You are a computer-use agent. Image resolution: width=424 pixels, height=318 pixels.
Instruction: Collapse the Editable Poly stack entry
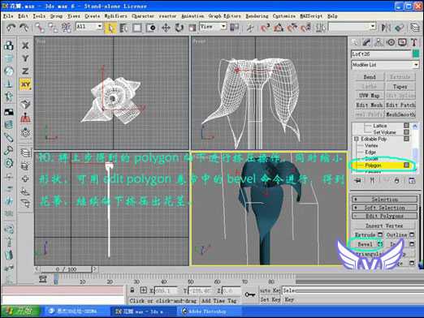(357, 139)
